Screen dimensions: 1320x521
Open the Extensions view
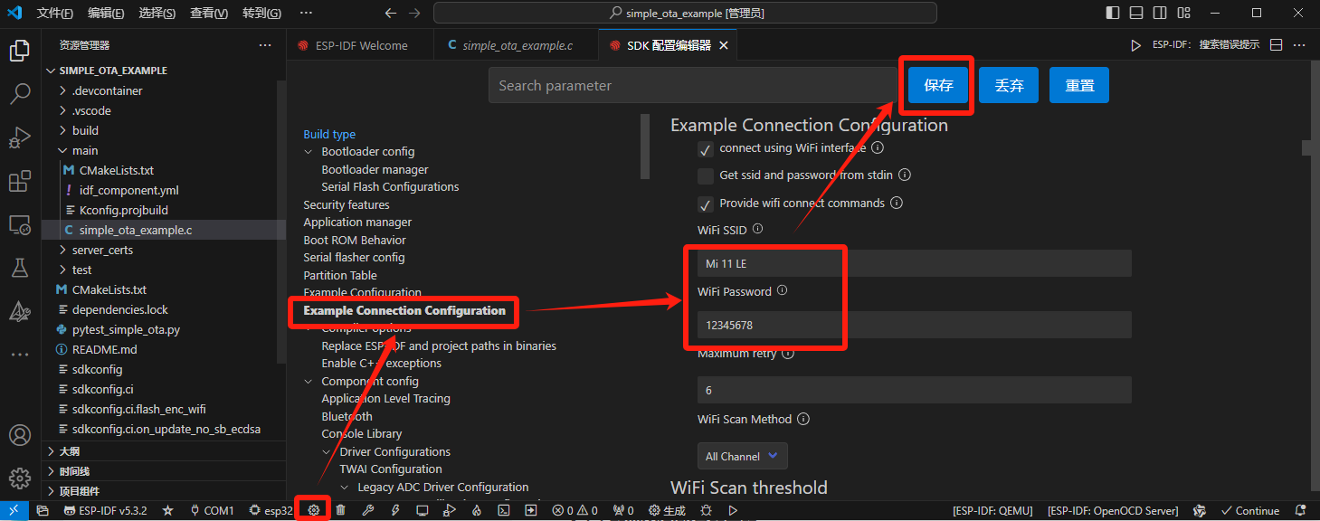[x=20, y=182]
